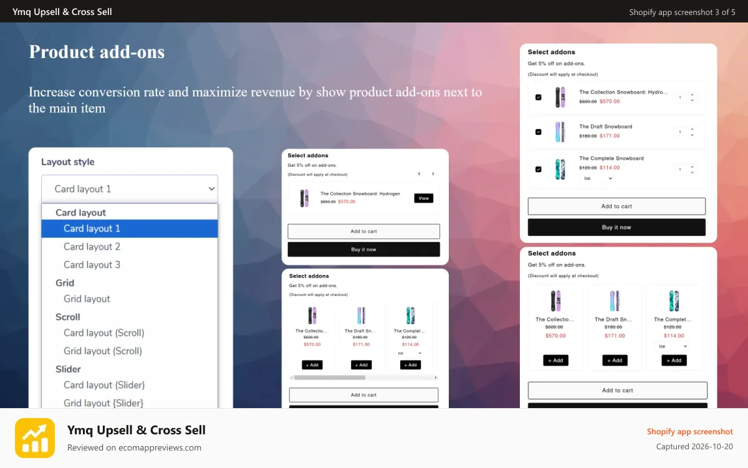Click The Draft Sn… image in the scrollbar grid panel
This screenshot has height=468, width=748.
tap(361, 315)
